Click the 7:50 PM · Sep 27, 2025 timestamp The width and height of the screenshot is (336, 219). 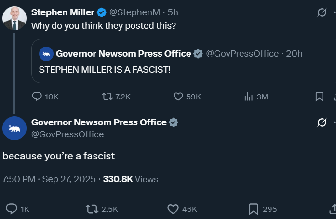(x=49, y=179)
